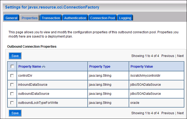
Task: Select the outboundDataSource property name cell
Action: 52,94
